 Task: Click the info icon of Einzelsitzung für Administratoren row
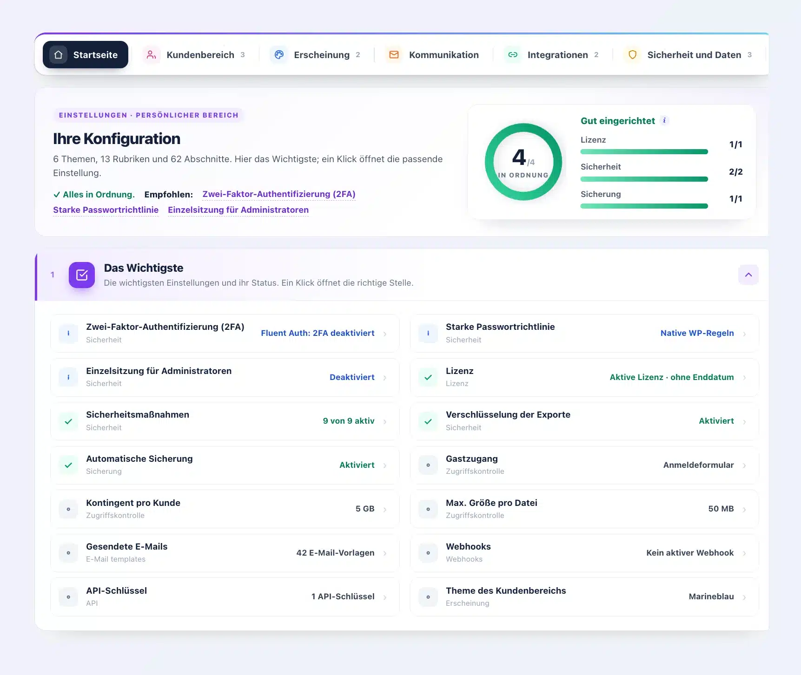pos(68,377)
